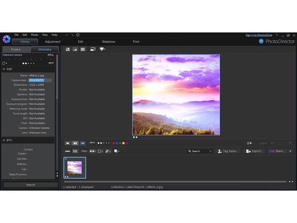Image resolution: width=297 pixels, height=223 pixels.
Task: Click two-star rating under main photo
Action: [135, 137]
